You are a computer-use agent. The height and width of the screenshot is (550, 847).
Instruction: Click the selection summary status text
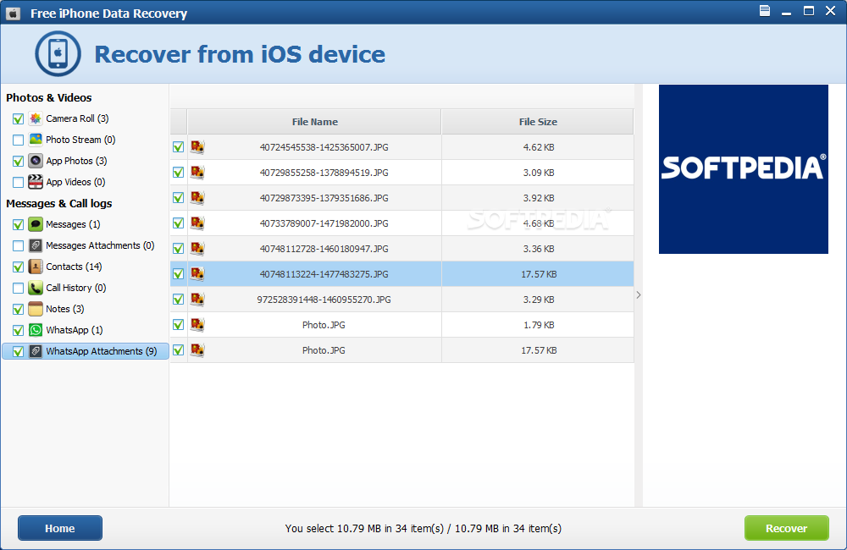(x=423, y=528)
